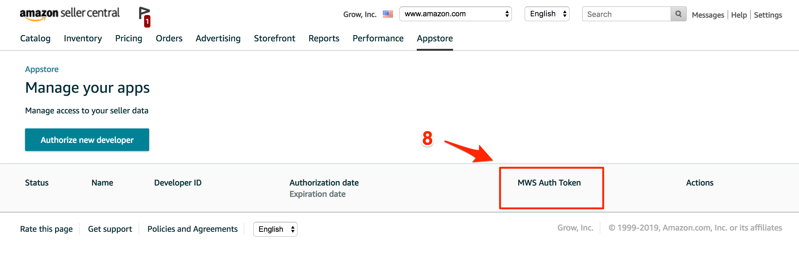Viewport: 799px width, 275px height.
Task: Click the Expiration date subheader text
Action: pyautogui.click(x=317, y=194)
